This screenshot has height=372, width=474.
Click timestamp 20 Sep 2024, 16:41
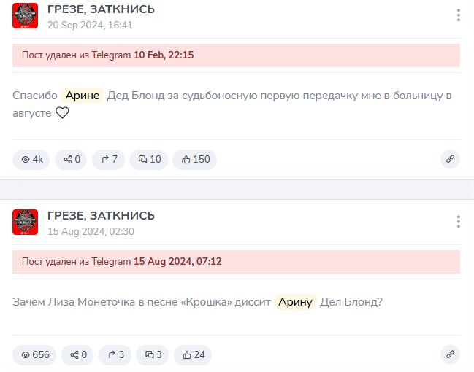90,25
